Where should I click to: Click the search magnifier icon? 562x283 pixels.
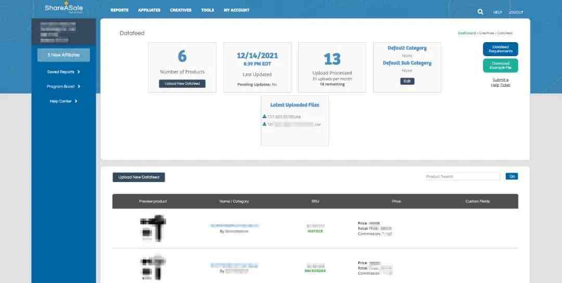click(x=480, y=11)
